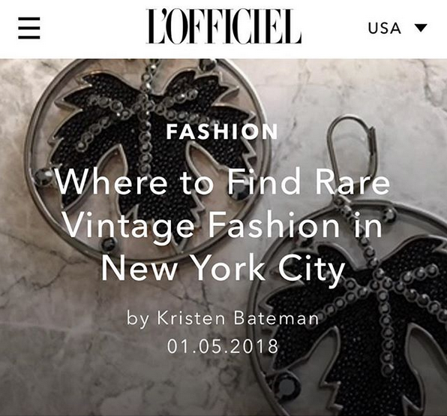Click the L'OFFICIEL logo
The height and width of the screenshot is (416, 447).
tap(223, 26)
